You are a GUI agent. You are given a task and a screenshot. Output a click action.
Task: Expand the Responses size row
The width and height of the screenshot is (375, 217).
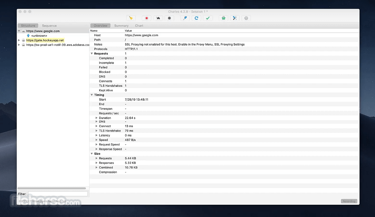[x=97, y=163]
